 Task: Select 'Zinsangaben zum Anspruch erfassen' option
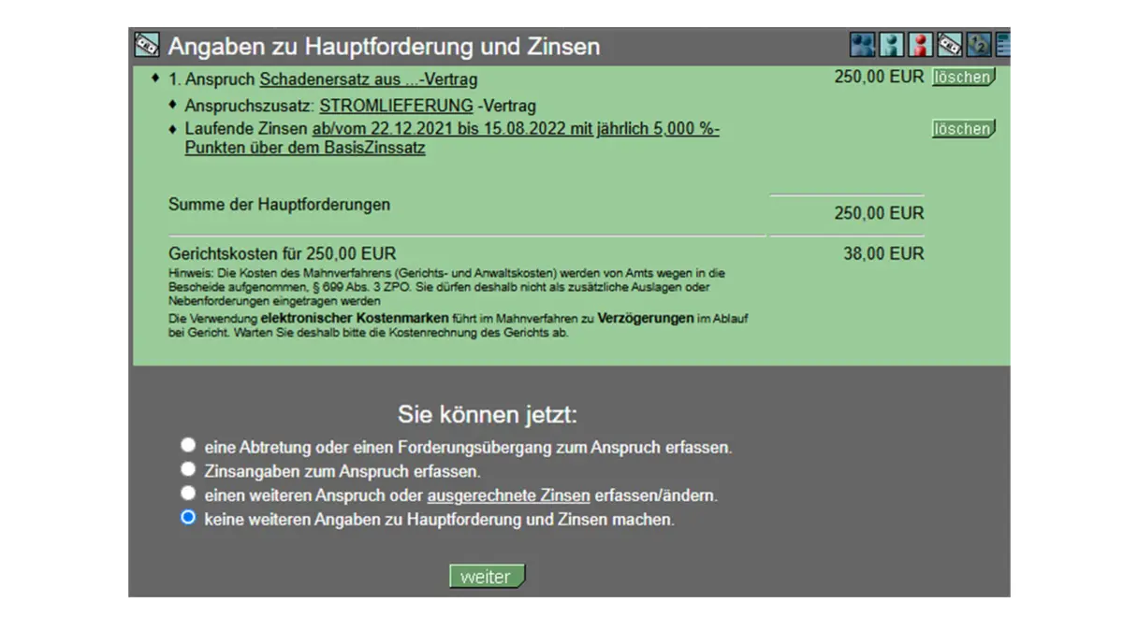pos(188,468)
